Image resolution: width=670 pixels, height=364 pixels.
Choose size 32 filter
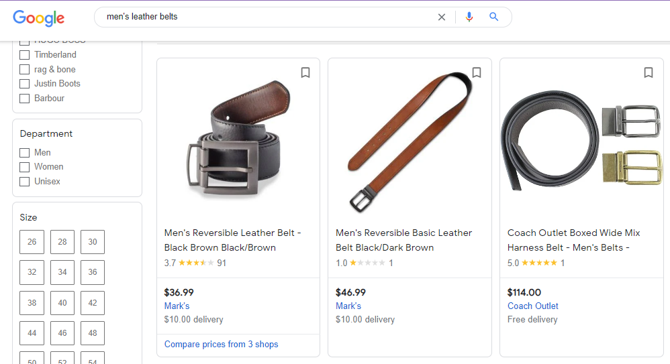(32, 272)
